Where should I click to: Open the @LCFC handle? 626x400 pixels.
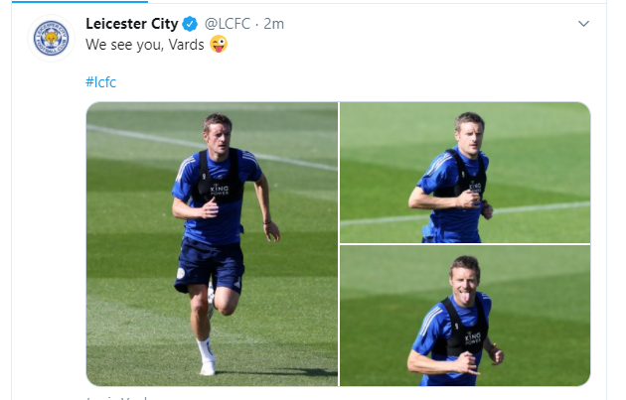pos(228,24)
